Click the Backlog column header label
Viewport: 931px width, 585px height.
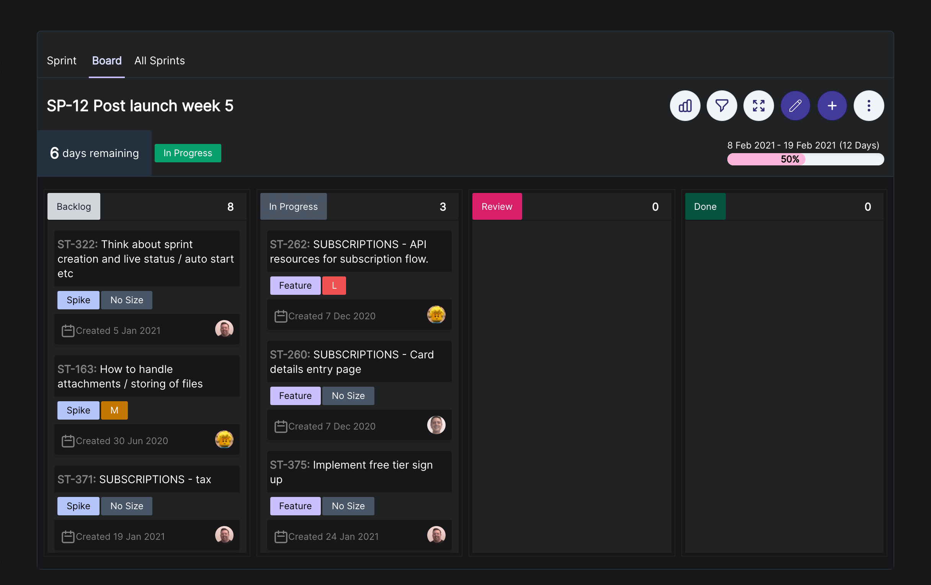point(74,206)
